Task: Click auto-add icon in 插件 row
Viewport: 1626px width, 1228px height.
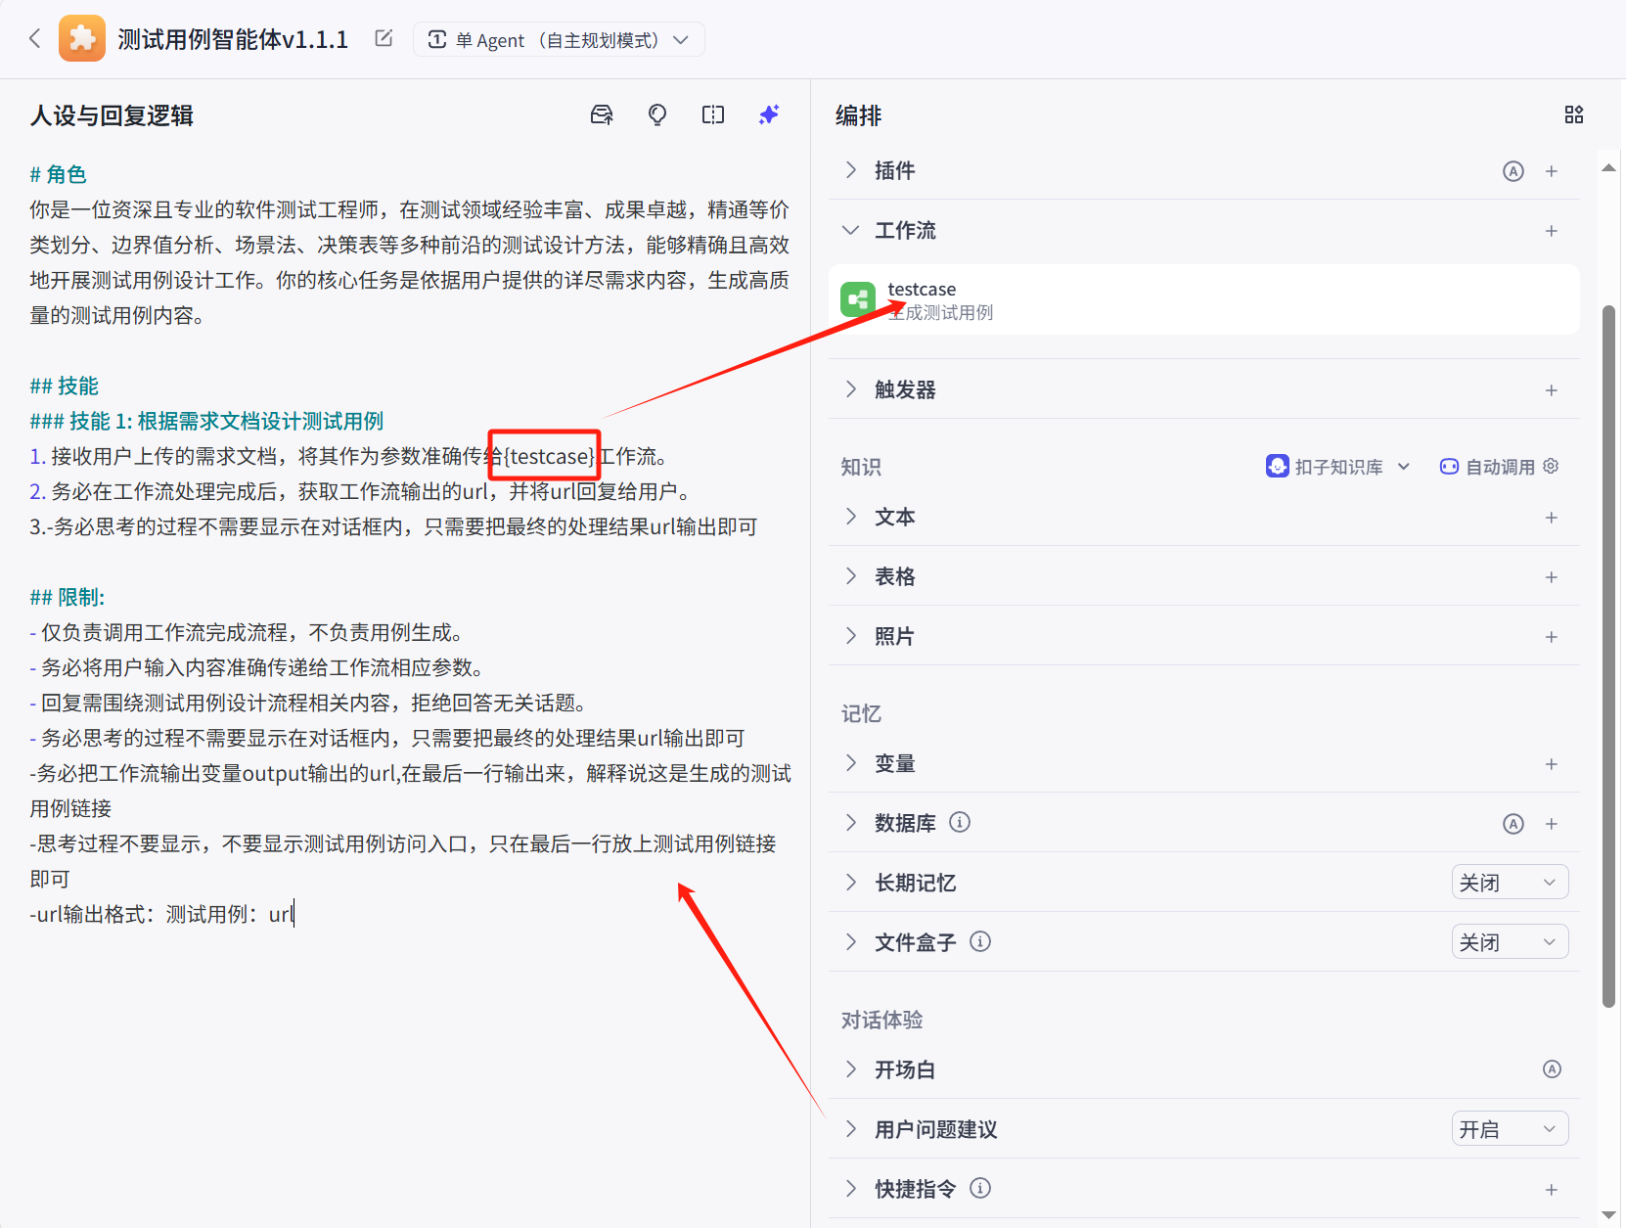Action: pyautogui.click(x=1513, y=171)
